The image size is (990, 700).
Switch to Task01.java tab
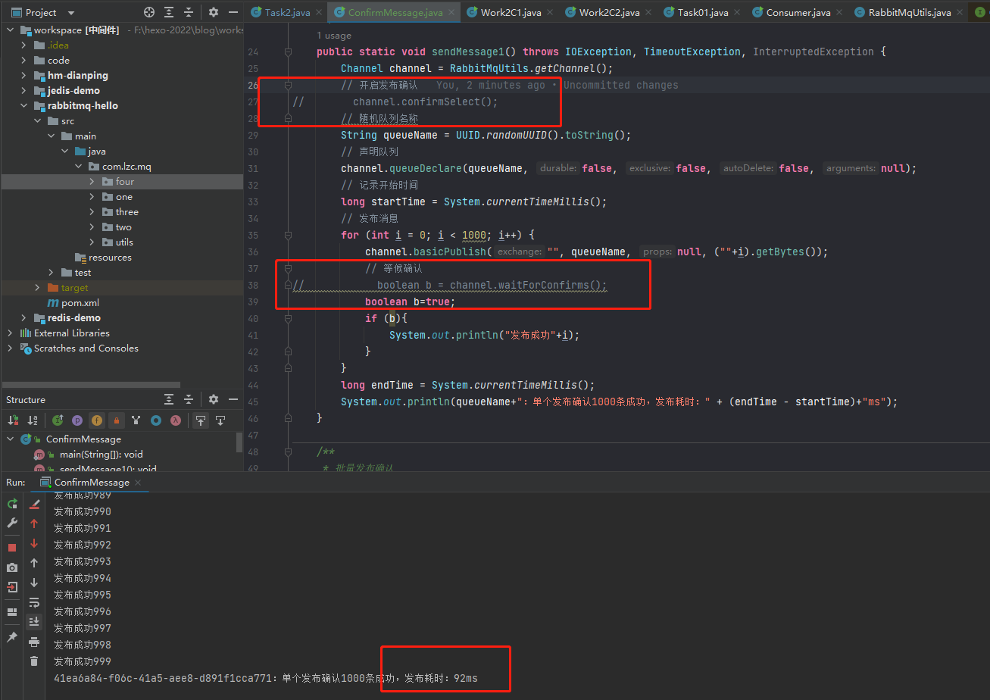(702, 12)
